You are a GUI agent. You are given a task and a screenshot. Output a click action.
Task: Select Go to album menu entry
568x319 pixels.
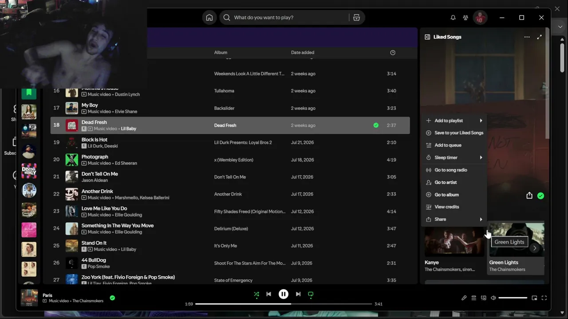tap(454, 195)
